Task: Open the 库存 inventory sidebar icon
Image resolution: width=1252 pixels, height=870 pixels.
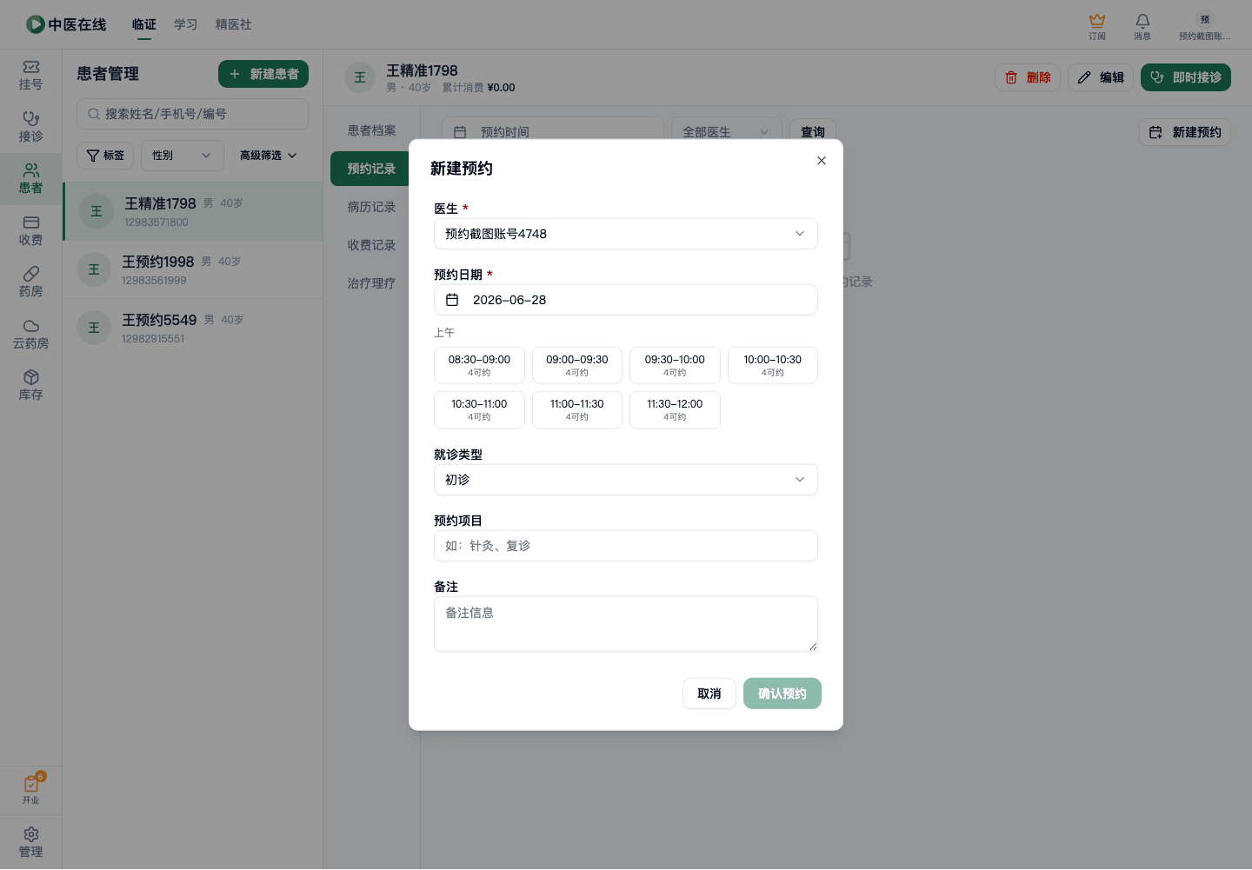Action: click(x=30, y=386)
